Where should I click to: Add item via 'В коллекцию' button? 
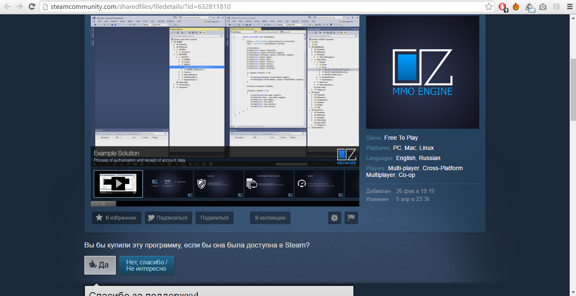click(x=270, y=218)
